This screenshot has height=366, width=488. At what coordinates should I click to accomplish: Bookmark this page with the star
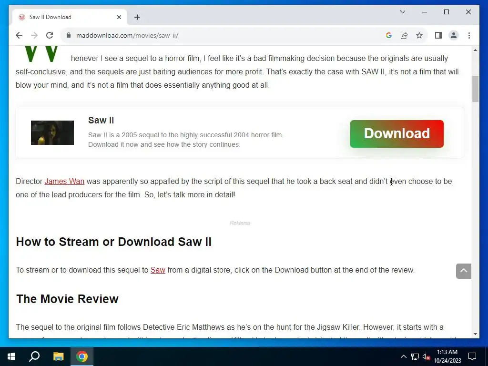[x=419, y=35]
